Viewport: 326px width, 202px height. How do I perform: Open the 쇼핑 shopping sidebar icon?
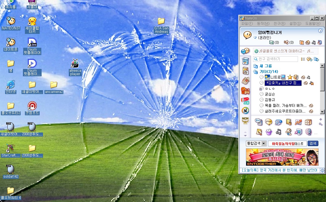245,101
